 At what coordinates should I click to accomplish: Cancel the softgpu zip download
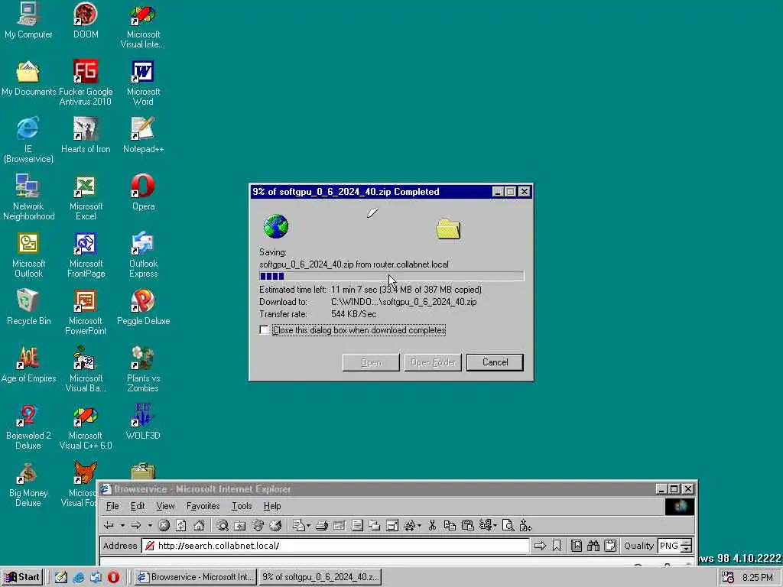495,362
